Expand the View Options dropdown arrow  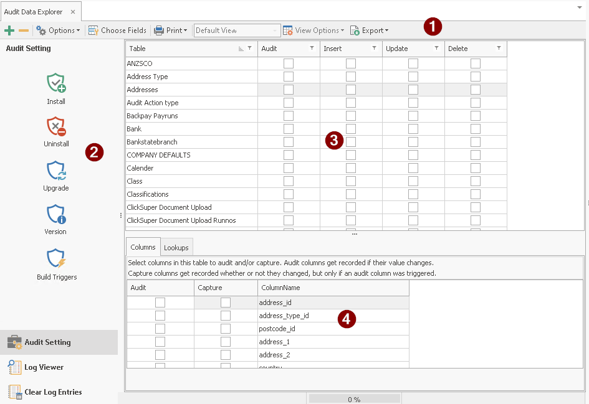(342, 31)
